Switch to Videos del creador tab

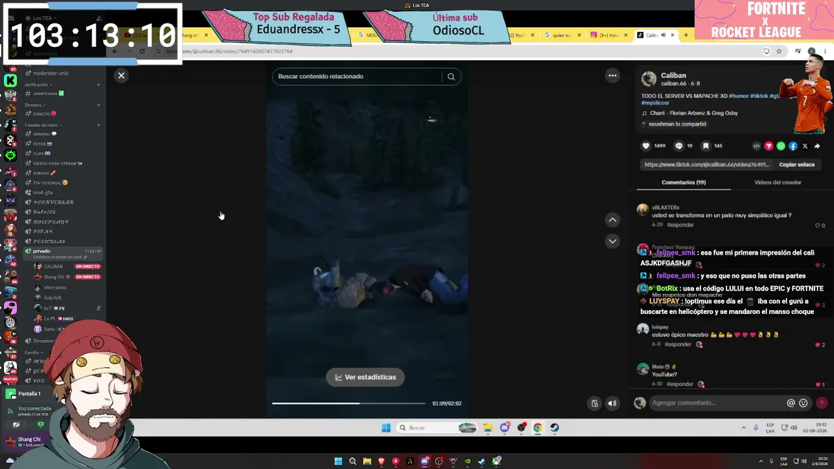[x=777, y=182]
